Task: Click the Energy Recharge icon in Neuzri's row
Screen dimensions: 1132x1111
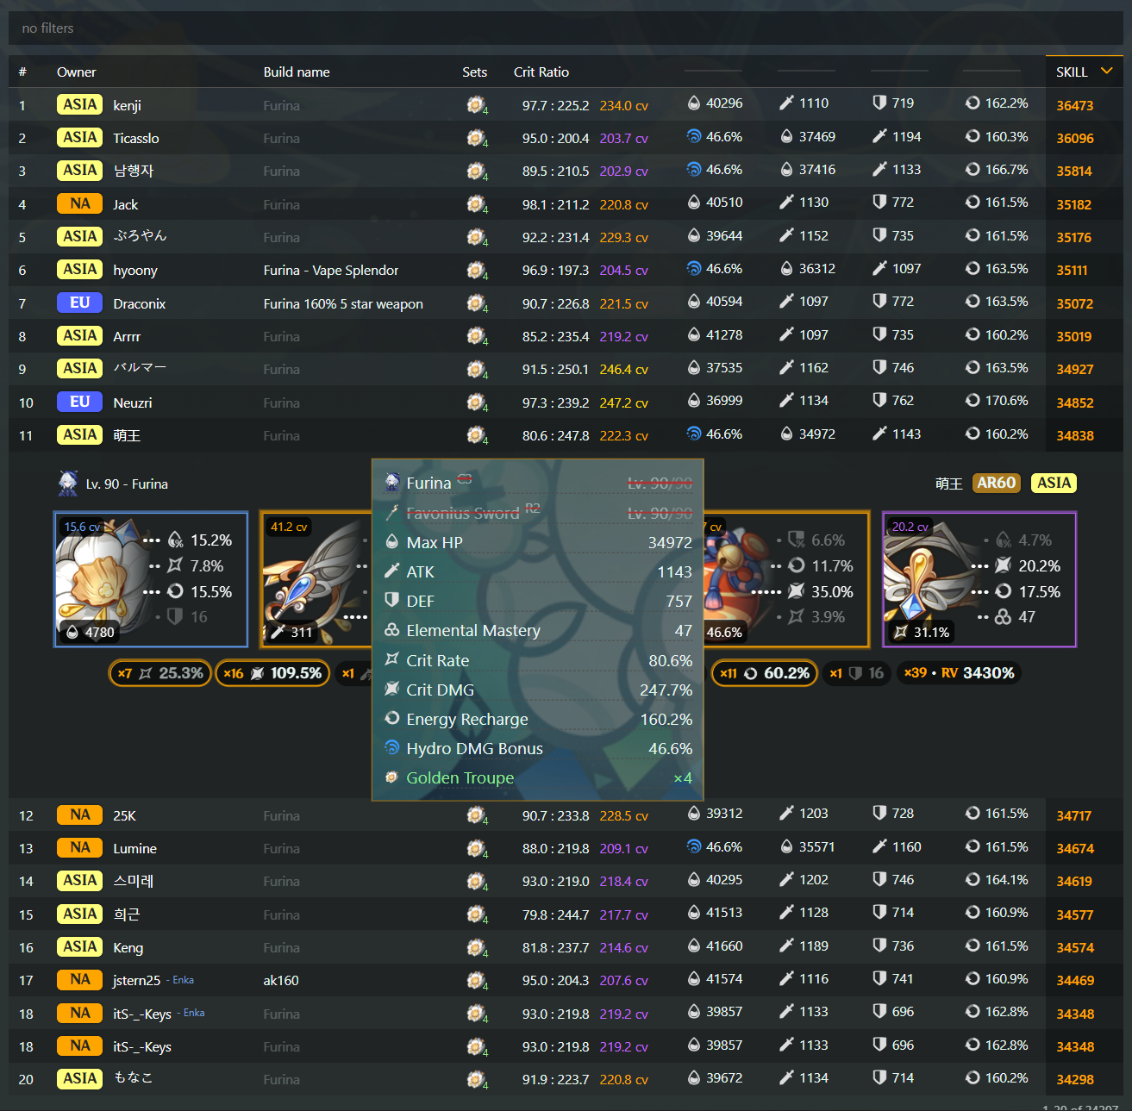Action: click(973, 401)
